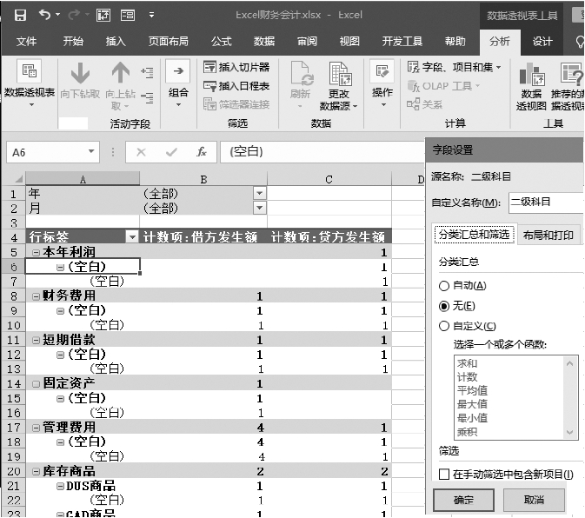Enable include new items in manual filter
The image size is (585, 518).
point(444,475)
